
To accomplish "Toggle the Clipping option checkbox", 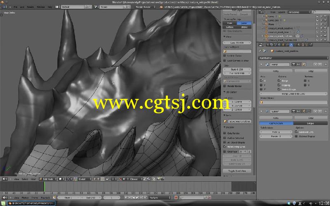I will click(279, 85).
